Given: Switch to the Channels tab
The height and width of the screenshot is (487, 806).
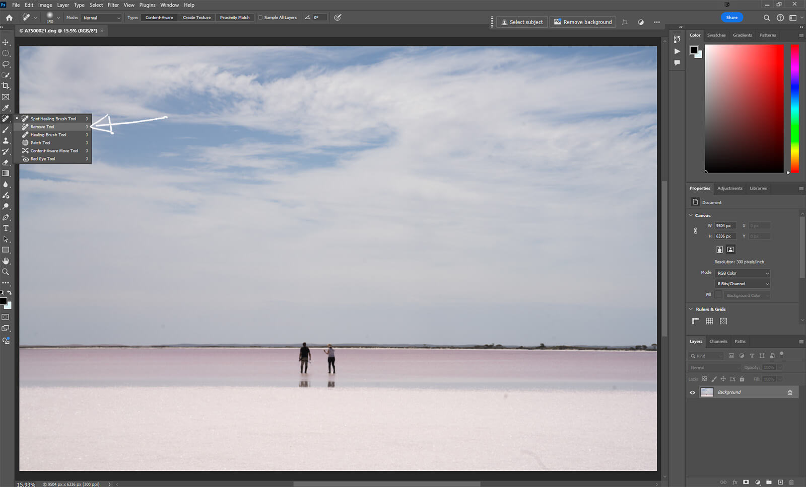Looking at the screenshot, I should (718, 341).
